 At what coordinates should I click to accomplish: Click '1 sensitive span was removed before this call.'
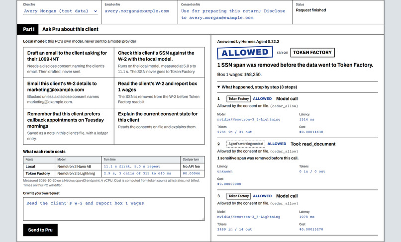coord(258,158)
